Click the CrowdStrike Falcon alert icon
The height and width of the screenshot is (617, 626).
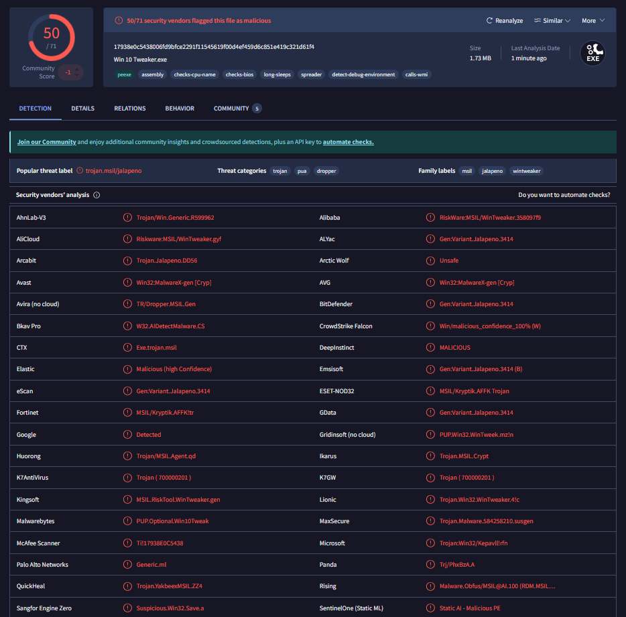pyautogui.click(x=430, y=326)
